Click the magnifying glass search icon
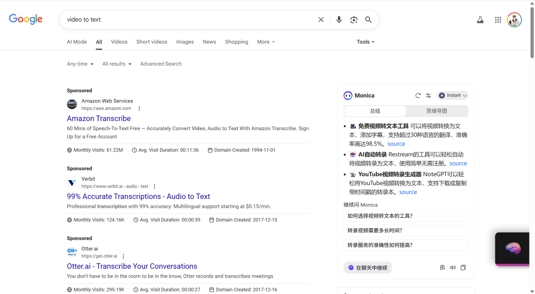 click(368, 20)
